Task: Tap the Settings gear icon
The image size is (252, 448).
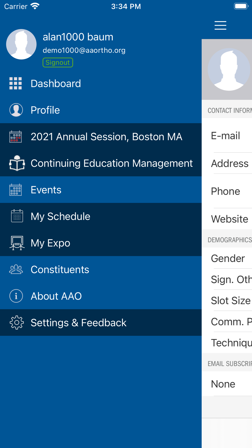Action: (x=17, y=323)
